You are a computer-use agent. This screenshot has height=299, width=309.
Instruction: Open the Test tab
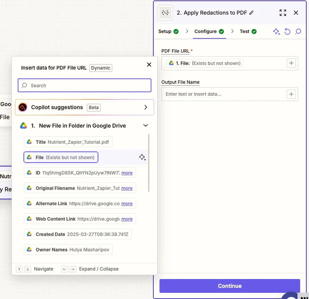tap(248, 32)
